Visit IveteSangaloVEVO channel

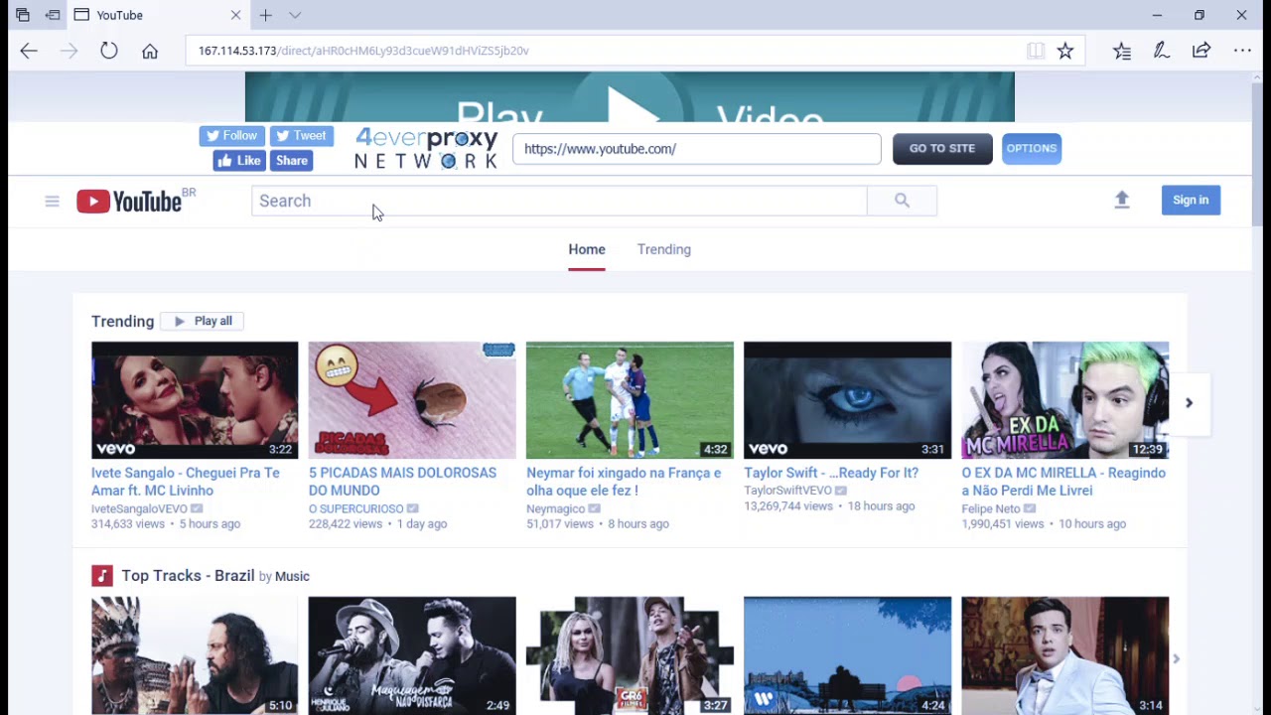(x=139, y=508)
